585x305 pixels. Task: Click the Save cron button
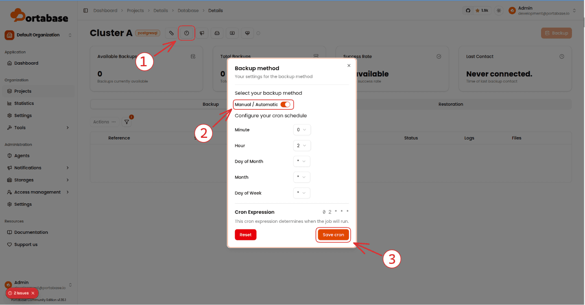(333, 235)
